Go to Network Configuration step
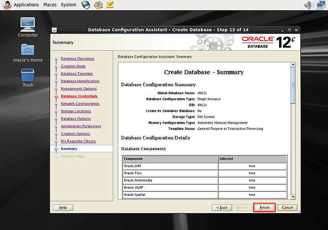Image resolution: width=328 pixels, height=230 pixels. pos(80,104)
